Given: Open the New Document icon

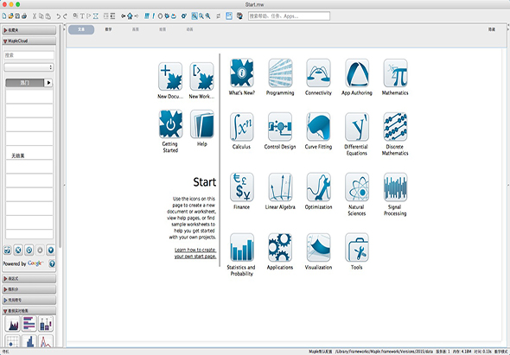Looking at the screenshot, I should point(170,77).
